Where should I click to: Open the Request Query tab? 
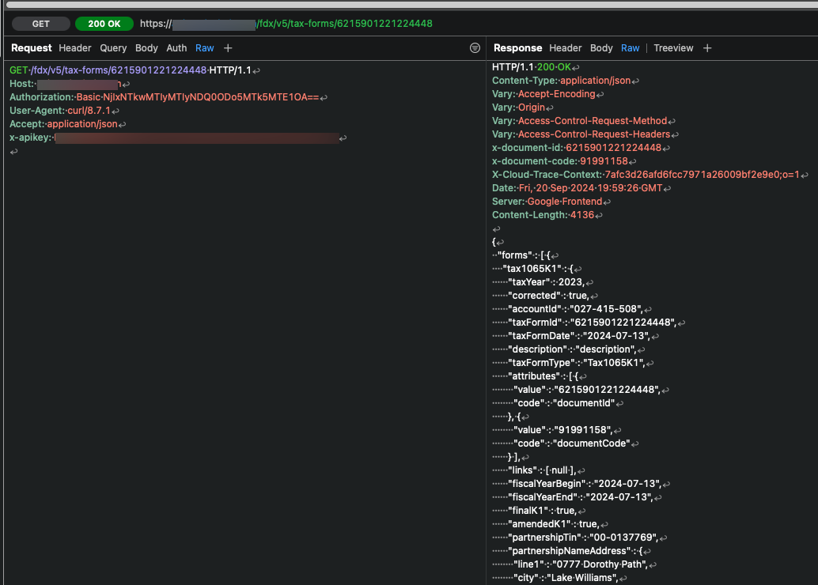(113, 48)
